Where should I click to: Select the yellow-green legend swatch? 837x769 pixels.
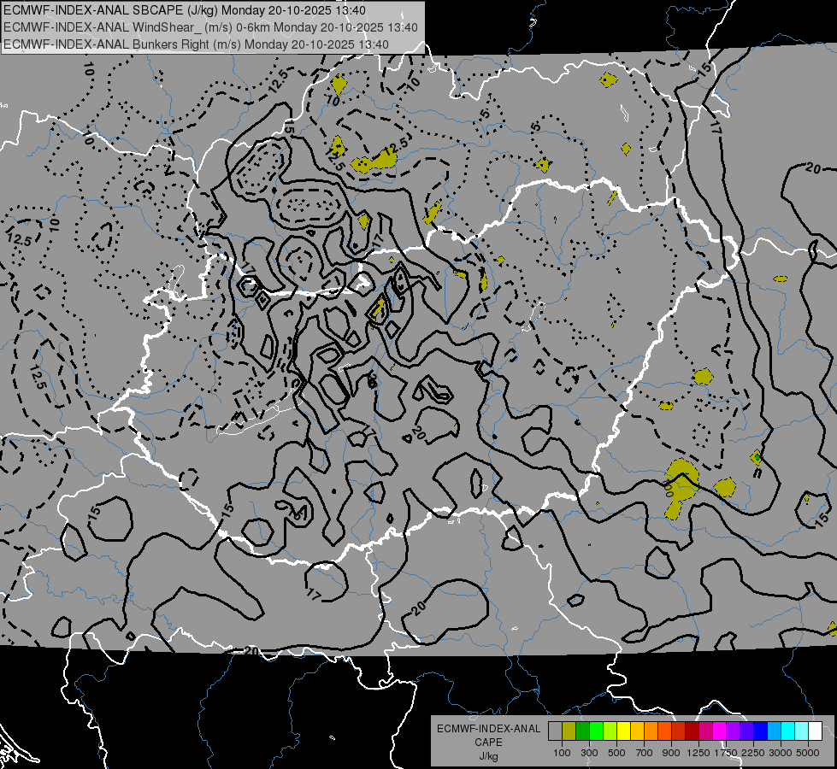(610, 731)
